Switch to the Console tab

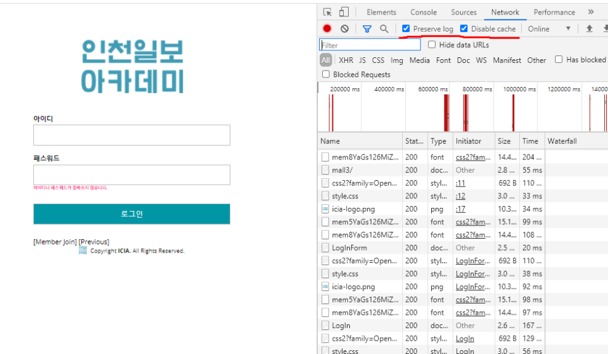(424, 13)
